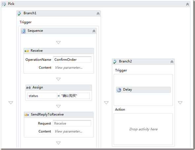Screen dimensions: 195x150
Task: Click the Pick title text
Action: pyautogui.click(x=11, y=4)
